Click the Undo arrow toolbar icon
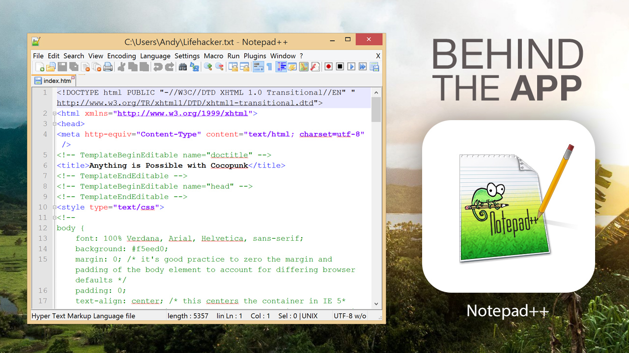 pyautogui.click(x=158, y=67)
